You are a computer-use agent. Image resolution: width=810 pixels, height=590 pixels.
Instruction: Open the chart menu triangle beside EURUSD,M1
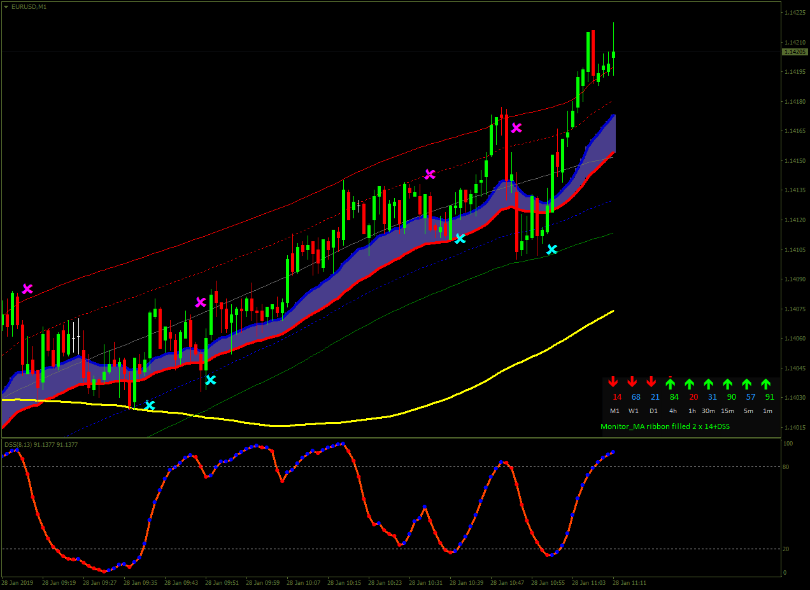coord(6,6)
